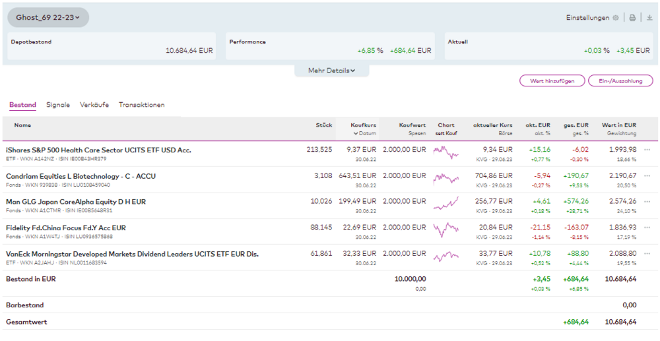
Task: Open the Ghost_69 22-23 depot dropdown
Action: (48, 18)
